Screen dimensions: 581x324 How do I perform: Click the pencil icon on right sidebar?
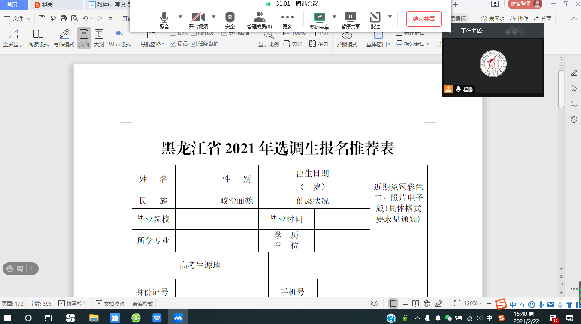[x=574, y=73]
